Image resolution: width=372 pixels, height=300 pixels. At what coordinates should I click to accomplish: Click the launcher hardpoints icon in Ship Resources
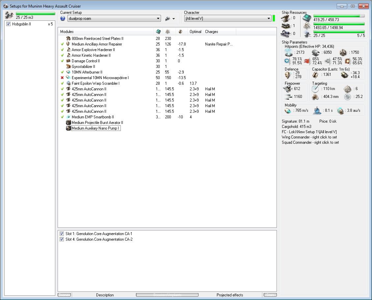pos(286,26)
